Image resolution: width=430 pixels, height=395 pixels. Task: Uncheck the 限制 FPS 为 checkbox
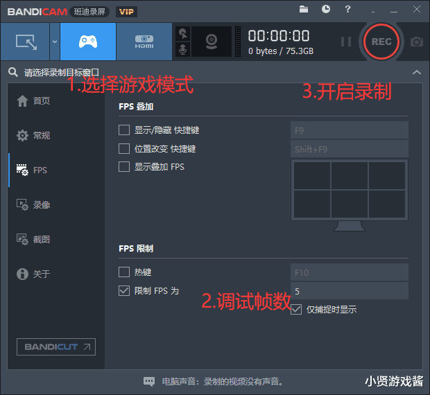point(124,290)
